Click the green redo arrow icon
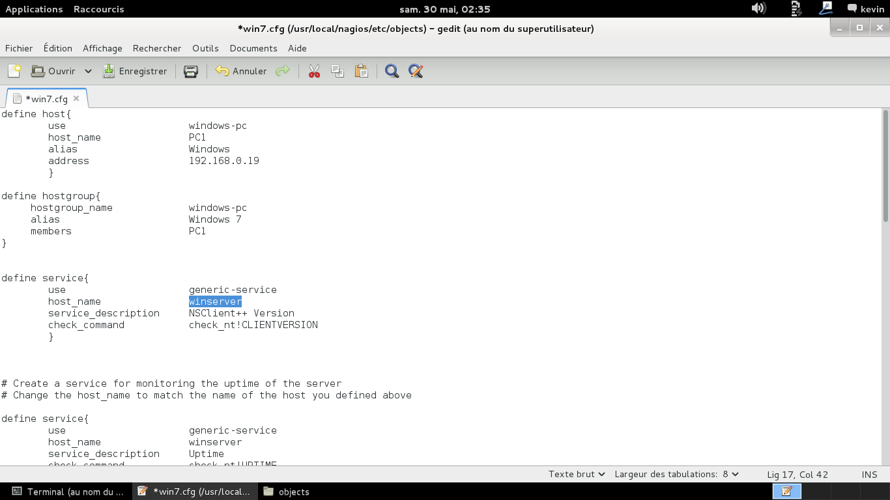This screenshot has width=890, height=500. (283, 71)
